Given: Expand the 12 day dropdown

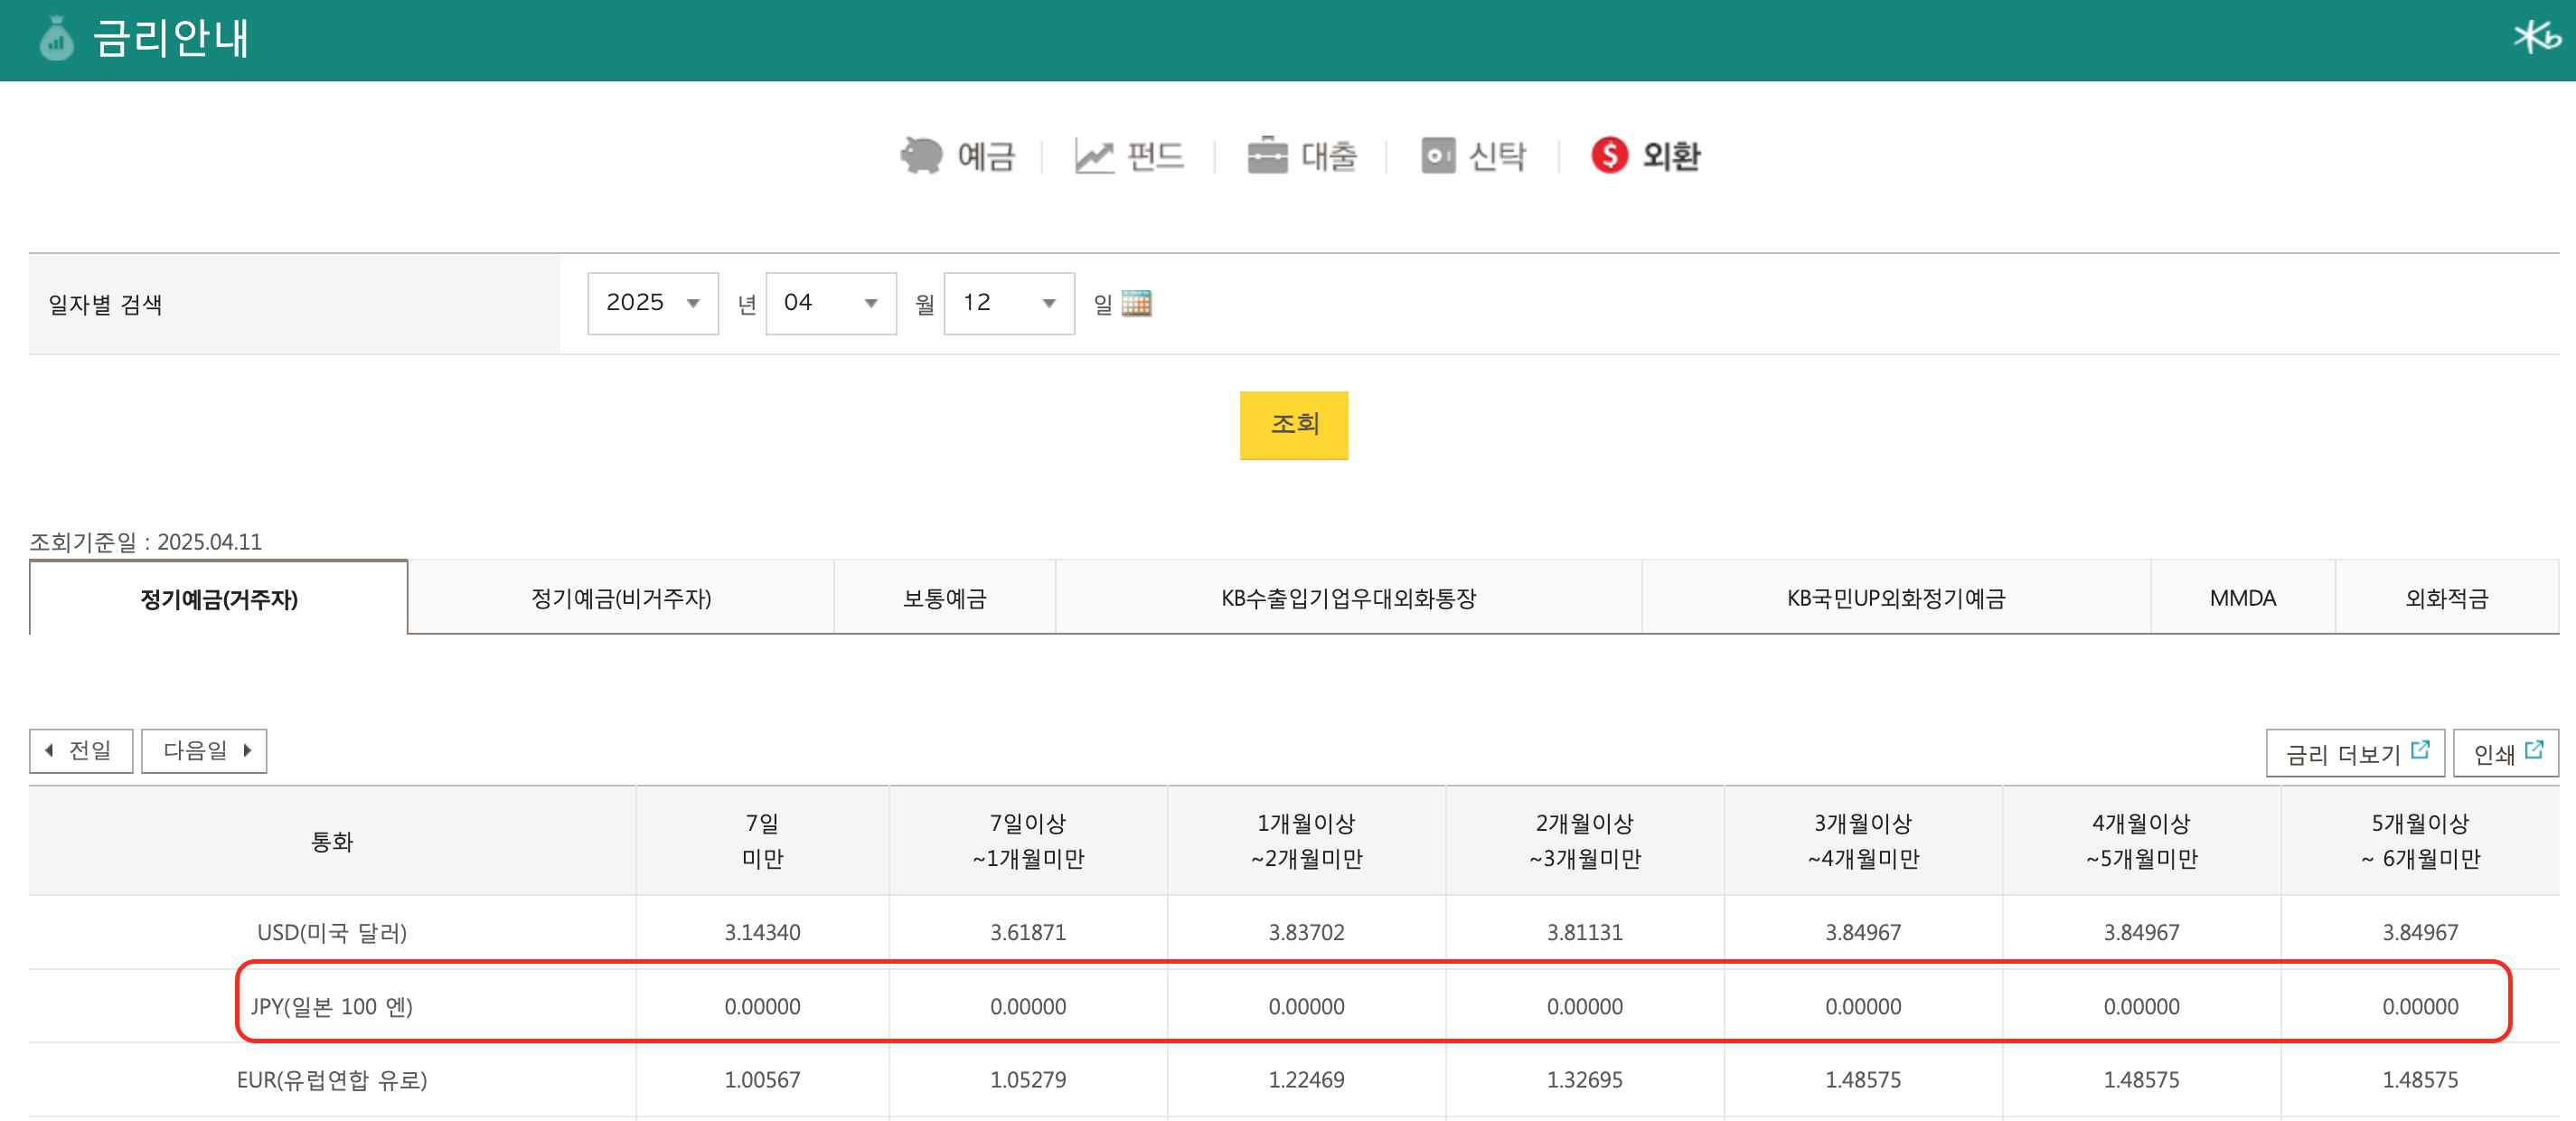Looking at the screenshot, I should (x=1008, y=303).
